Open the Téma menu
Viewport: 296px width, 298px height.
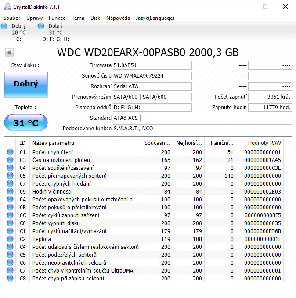(78, 18)
